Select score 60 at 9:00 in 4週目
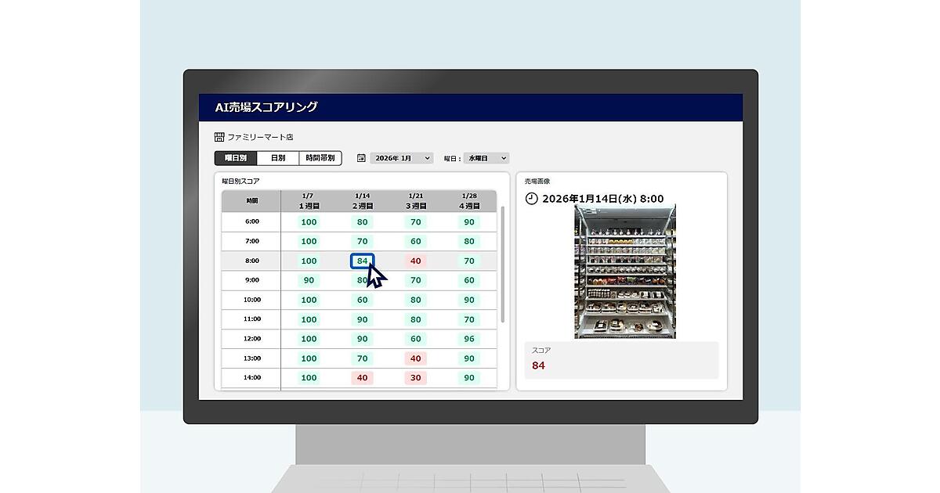Screen dimensions: 940x493 pos(468,280)
